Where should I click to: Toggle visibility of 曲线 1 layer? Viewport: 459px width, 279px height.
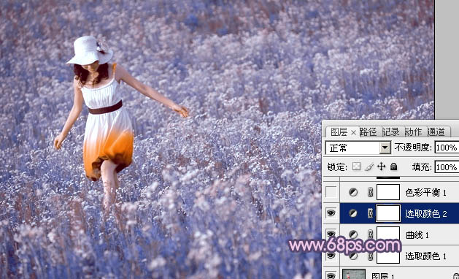[x=331, y=234]
